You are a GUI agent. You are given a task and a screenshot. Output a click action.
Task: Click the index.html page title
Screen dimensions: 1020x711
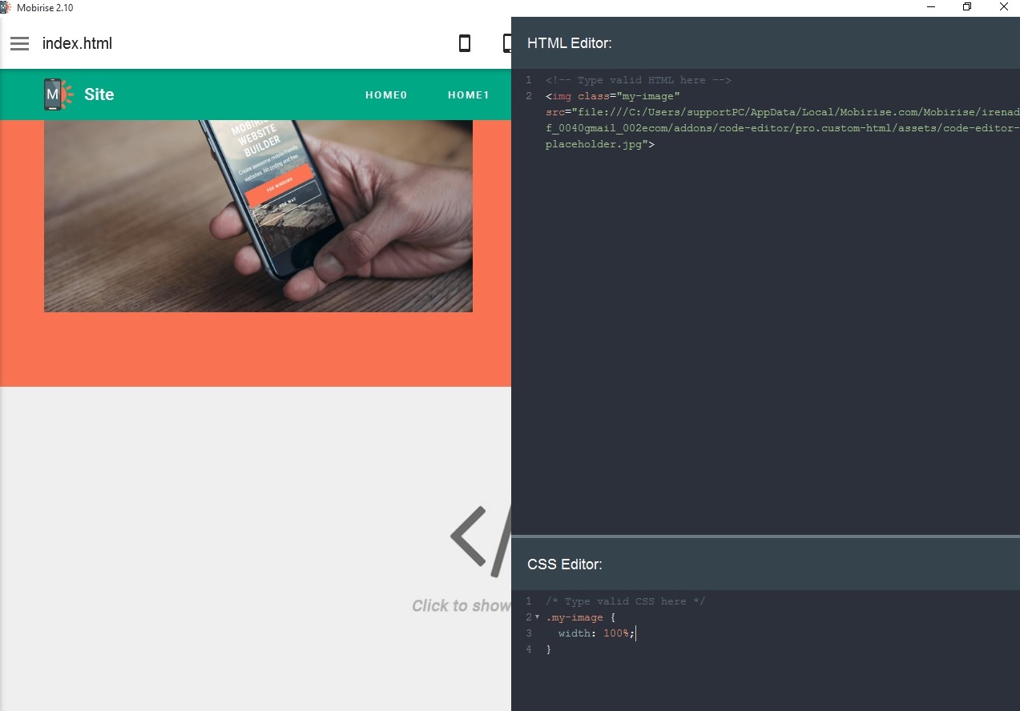77,43
